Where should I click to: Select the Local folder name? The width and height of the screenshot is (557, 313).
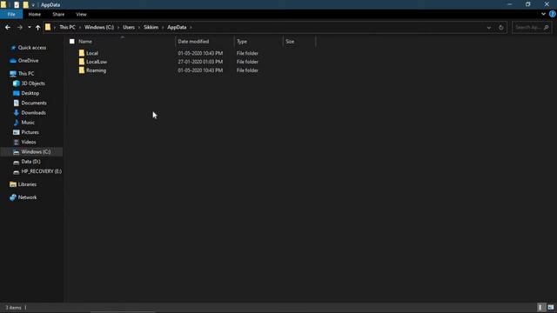point(92,53)
